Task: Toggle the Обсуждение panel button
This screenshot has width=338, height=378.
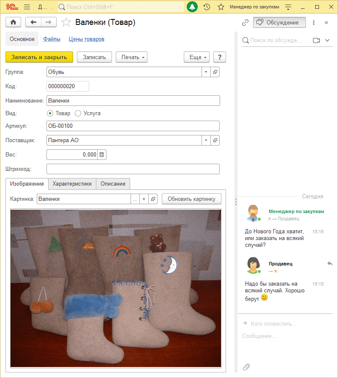Action: [x=279, y=23]
